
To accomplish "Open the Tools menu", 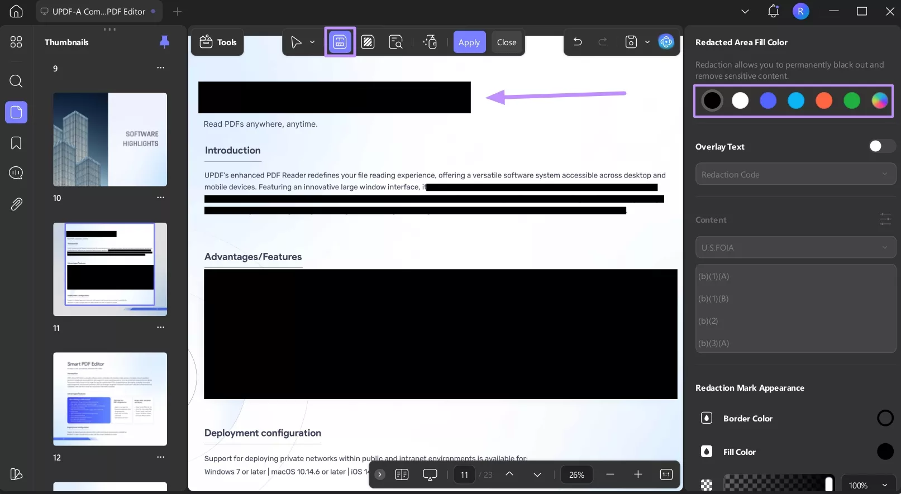I will click(x=218, y=42).
